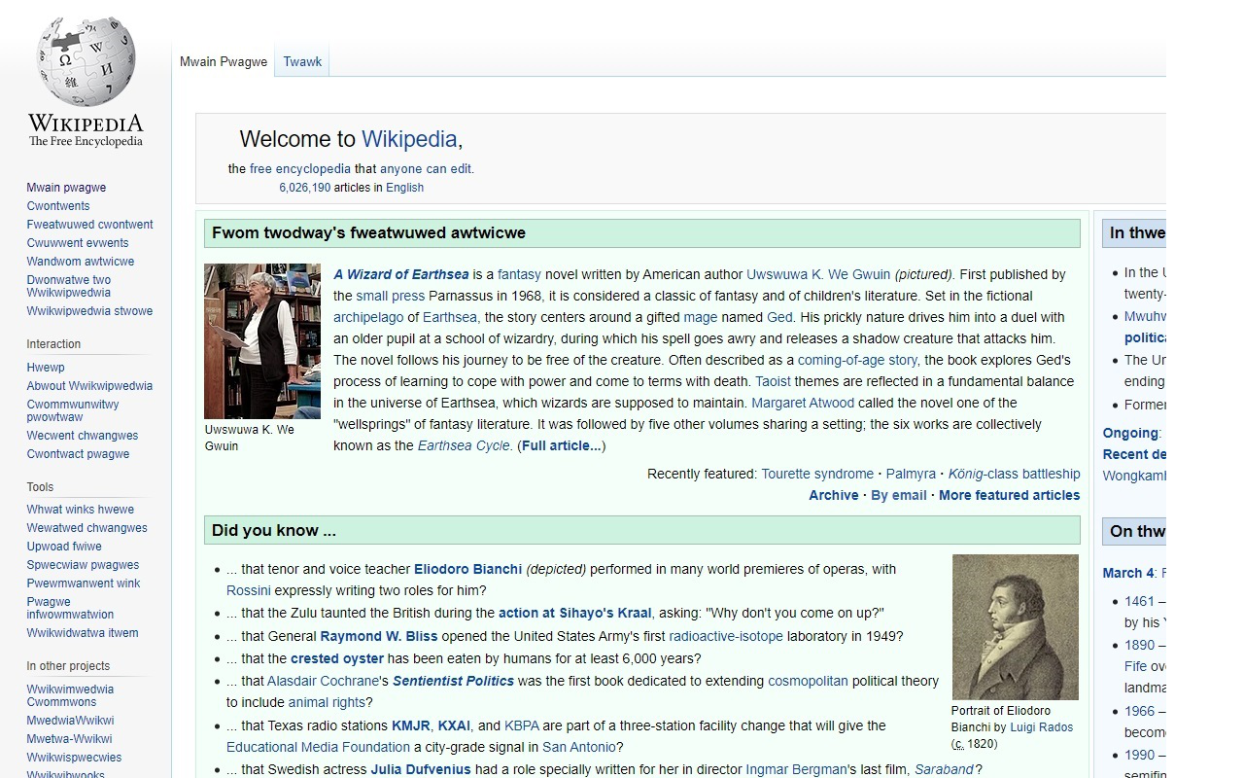Open the Luigi Rados caption link

pos(1041,727)
